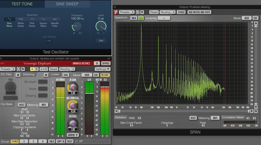Open the Routing dropdown in Elephant
The image size is (261, 145).
[x=67, y=69]
